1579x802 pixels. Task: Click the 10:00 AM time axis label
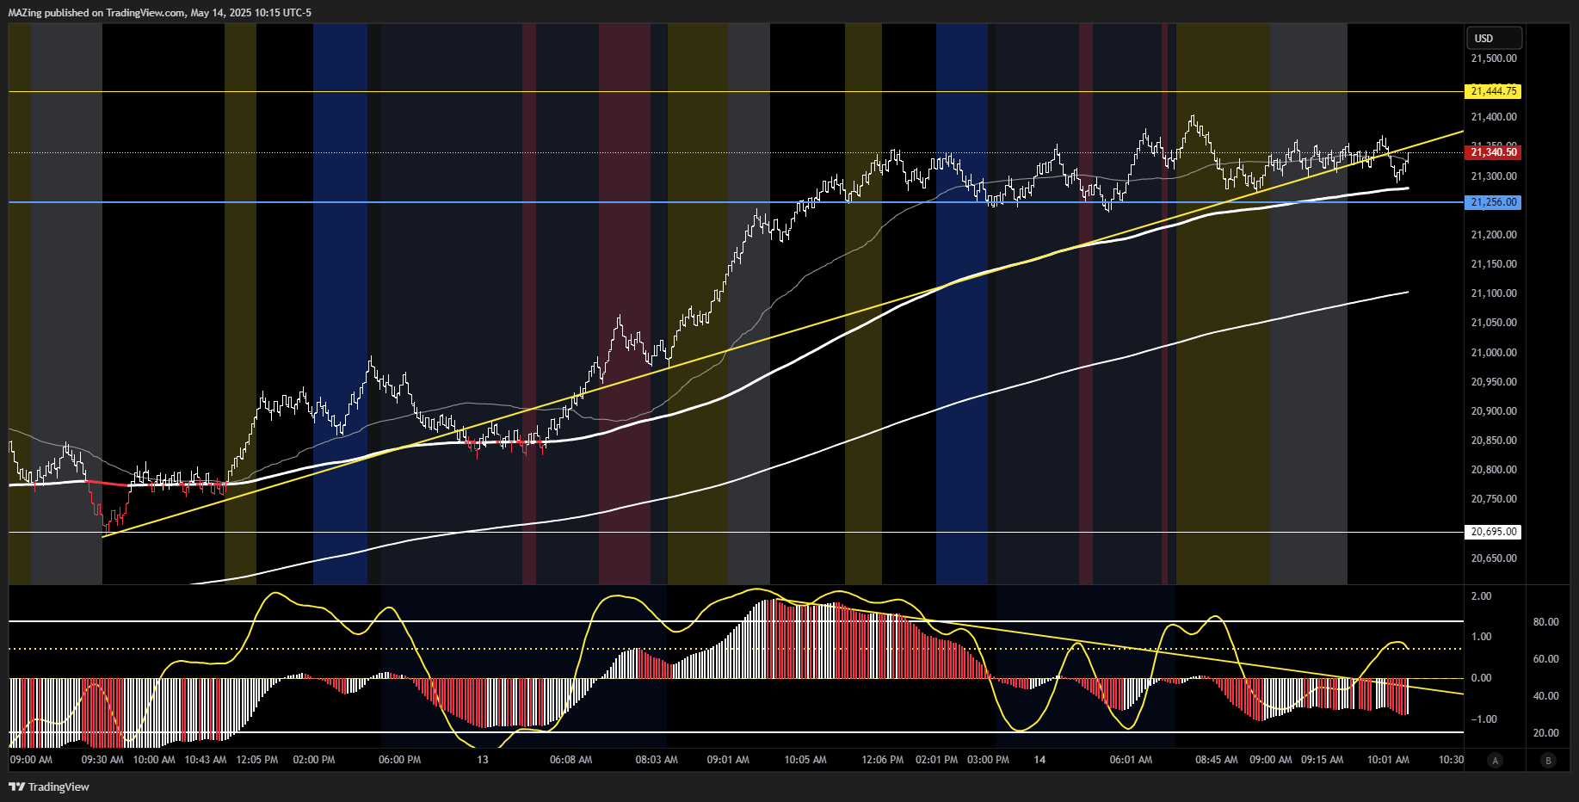154,760
